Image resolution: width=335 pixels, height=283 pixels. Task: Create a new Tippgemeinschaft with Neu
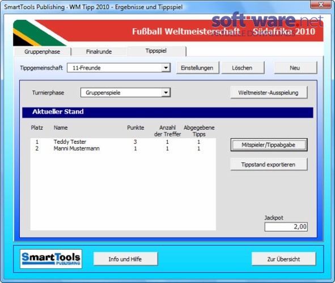tap(295, 68)
